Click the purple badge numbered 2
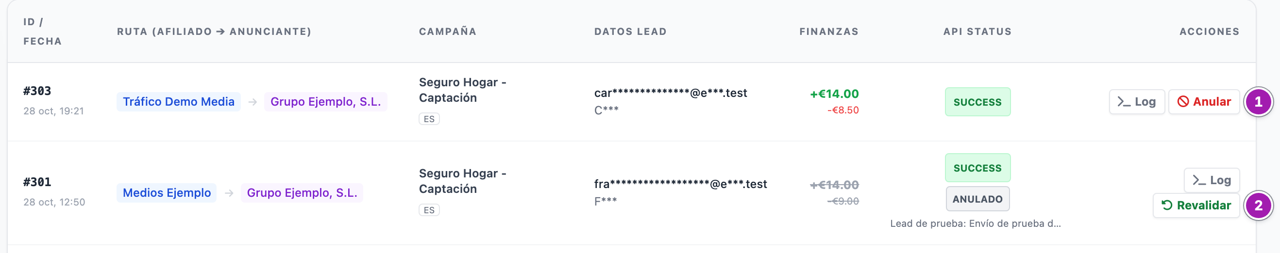Screen dimensions: 1280x253 1258,206
